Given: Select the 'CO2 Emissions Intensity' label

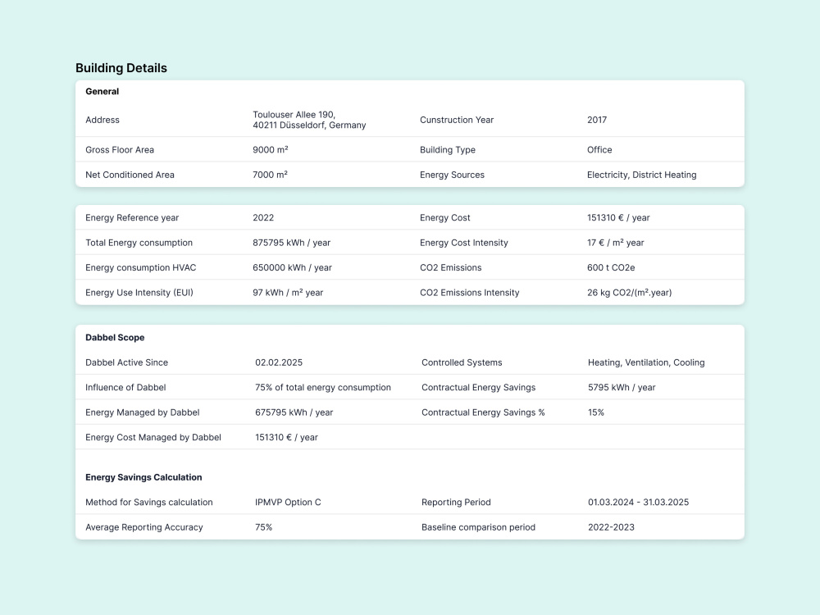Looking at the screenshot, I should click(x=469, y=293).
